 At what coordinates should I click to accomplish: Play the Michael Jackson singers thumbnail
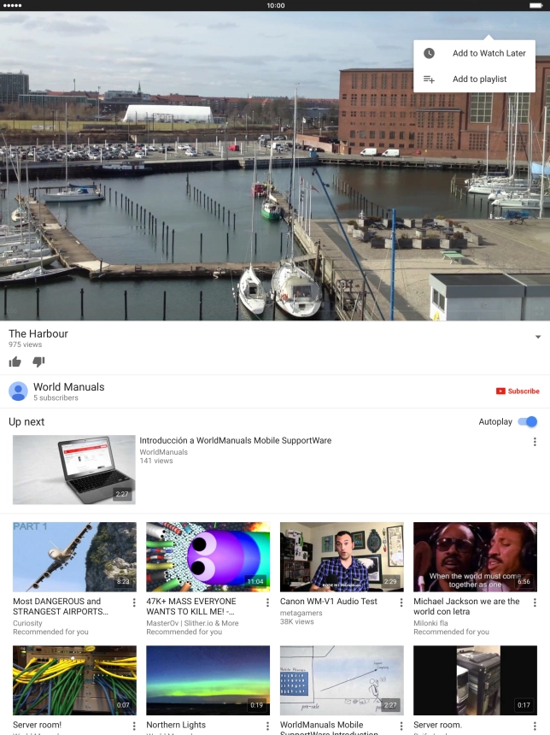475,557
